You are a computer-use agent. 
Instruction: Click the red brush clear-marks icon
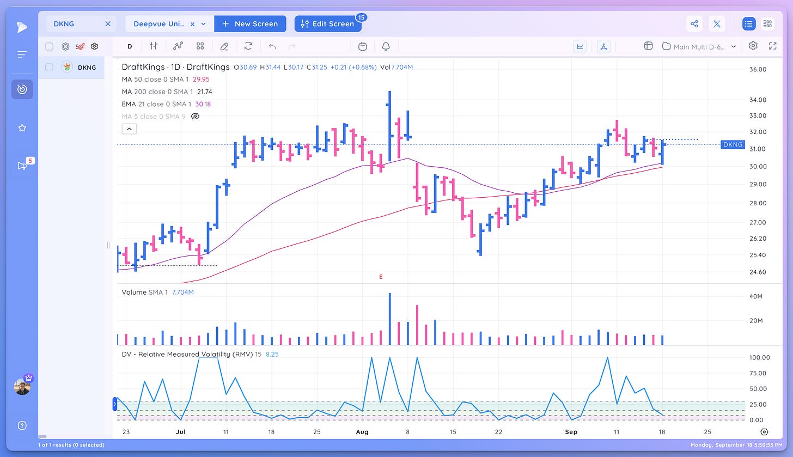[x=80, y=46]
